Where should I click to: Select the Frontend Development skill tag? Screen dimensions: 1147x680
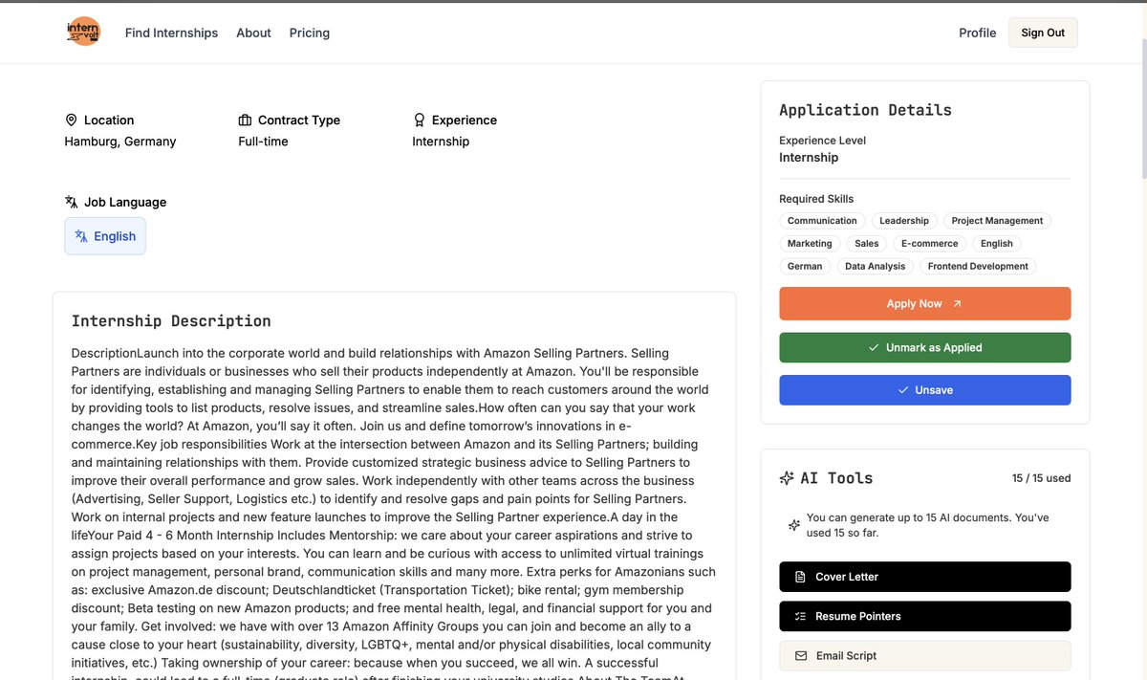pyautogui.click(x=978, y=267)
